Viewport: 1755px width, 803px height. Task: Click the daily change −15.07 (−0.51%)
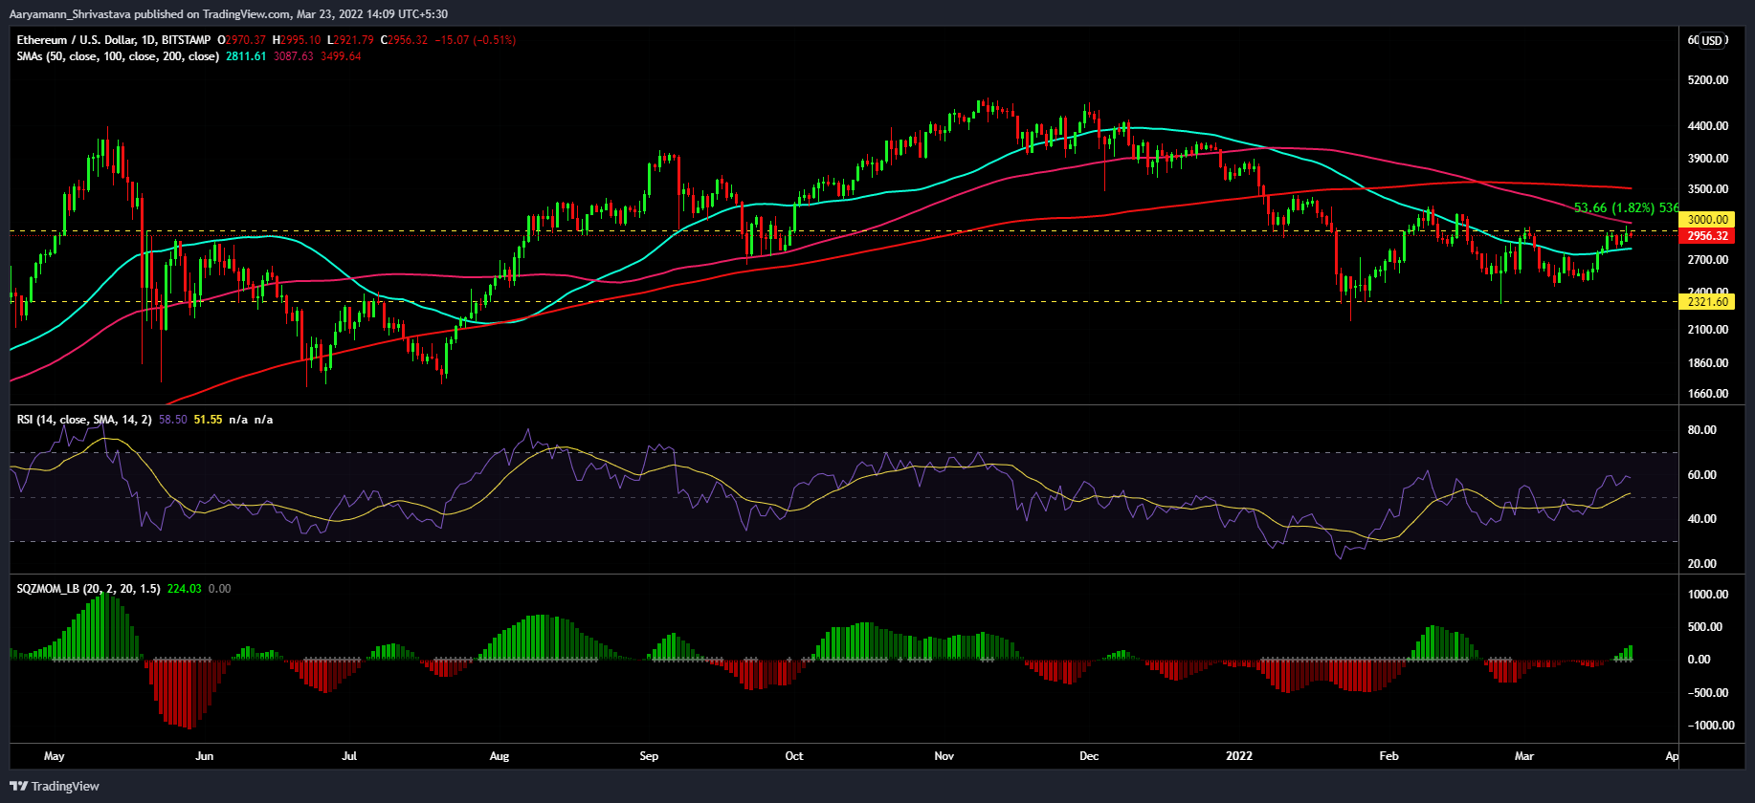pyautogui.click(x=476, y=40)
